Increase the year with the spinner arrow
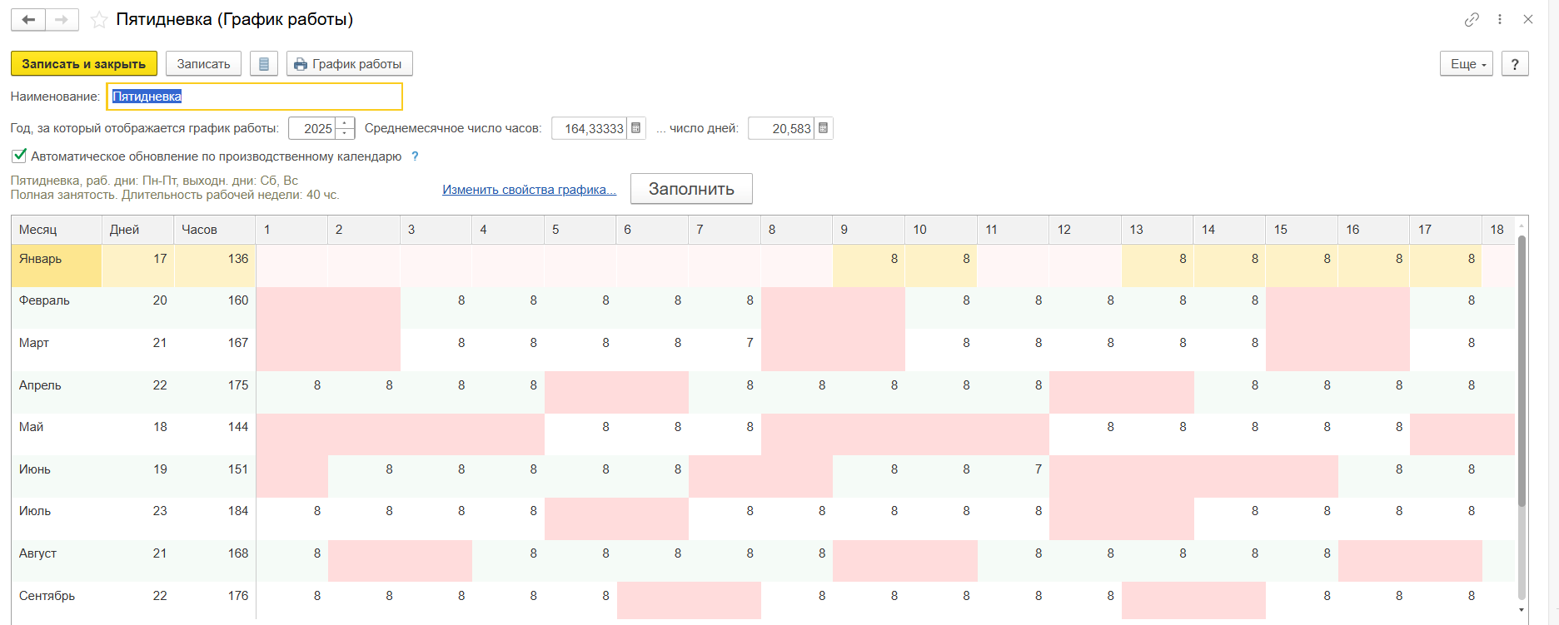The height and width of the screenshot is (625, 1559). coord(345,123)
